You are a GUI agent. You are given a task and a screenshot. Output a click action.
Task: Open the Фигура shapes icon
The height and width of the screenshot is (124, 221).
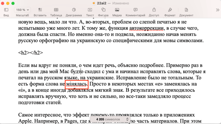pos(103,10)
